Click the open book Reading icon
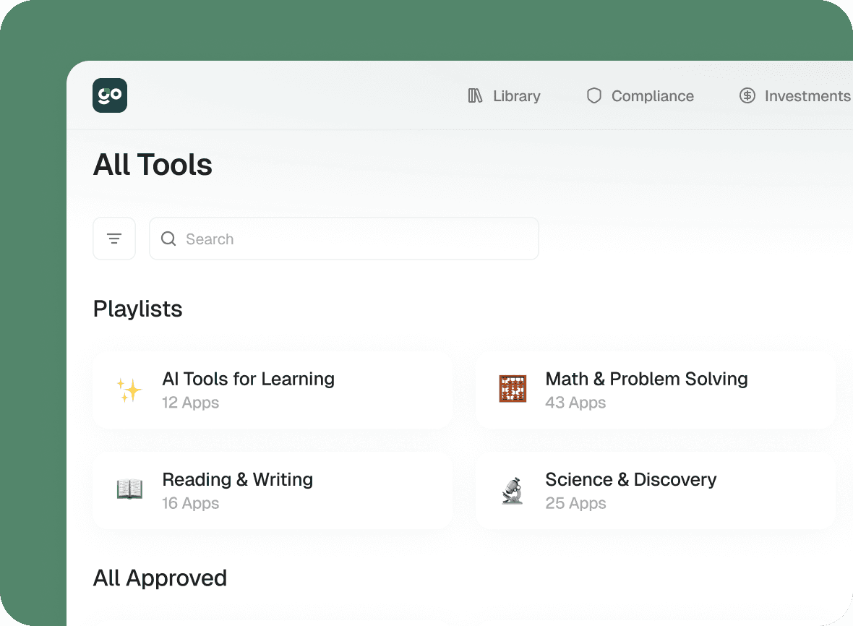Image resolution: width=853 pixels, height=626 pixels. (129, 489)
